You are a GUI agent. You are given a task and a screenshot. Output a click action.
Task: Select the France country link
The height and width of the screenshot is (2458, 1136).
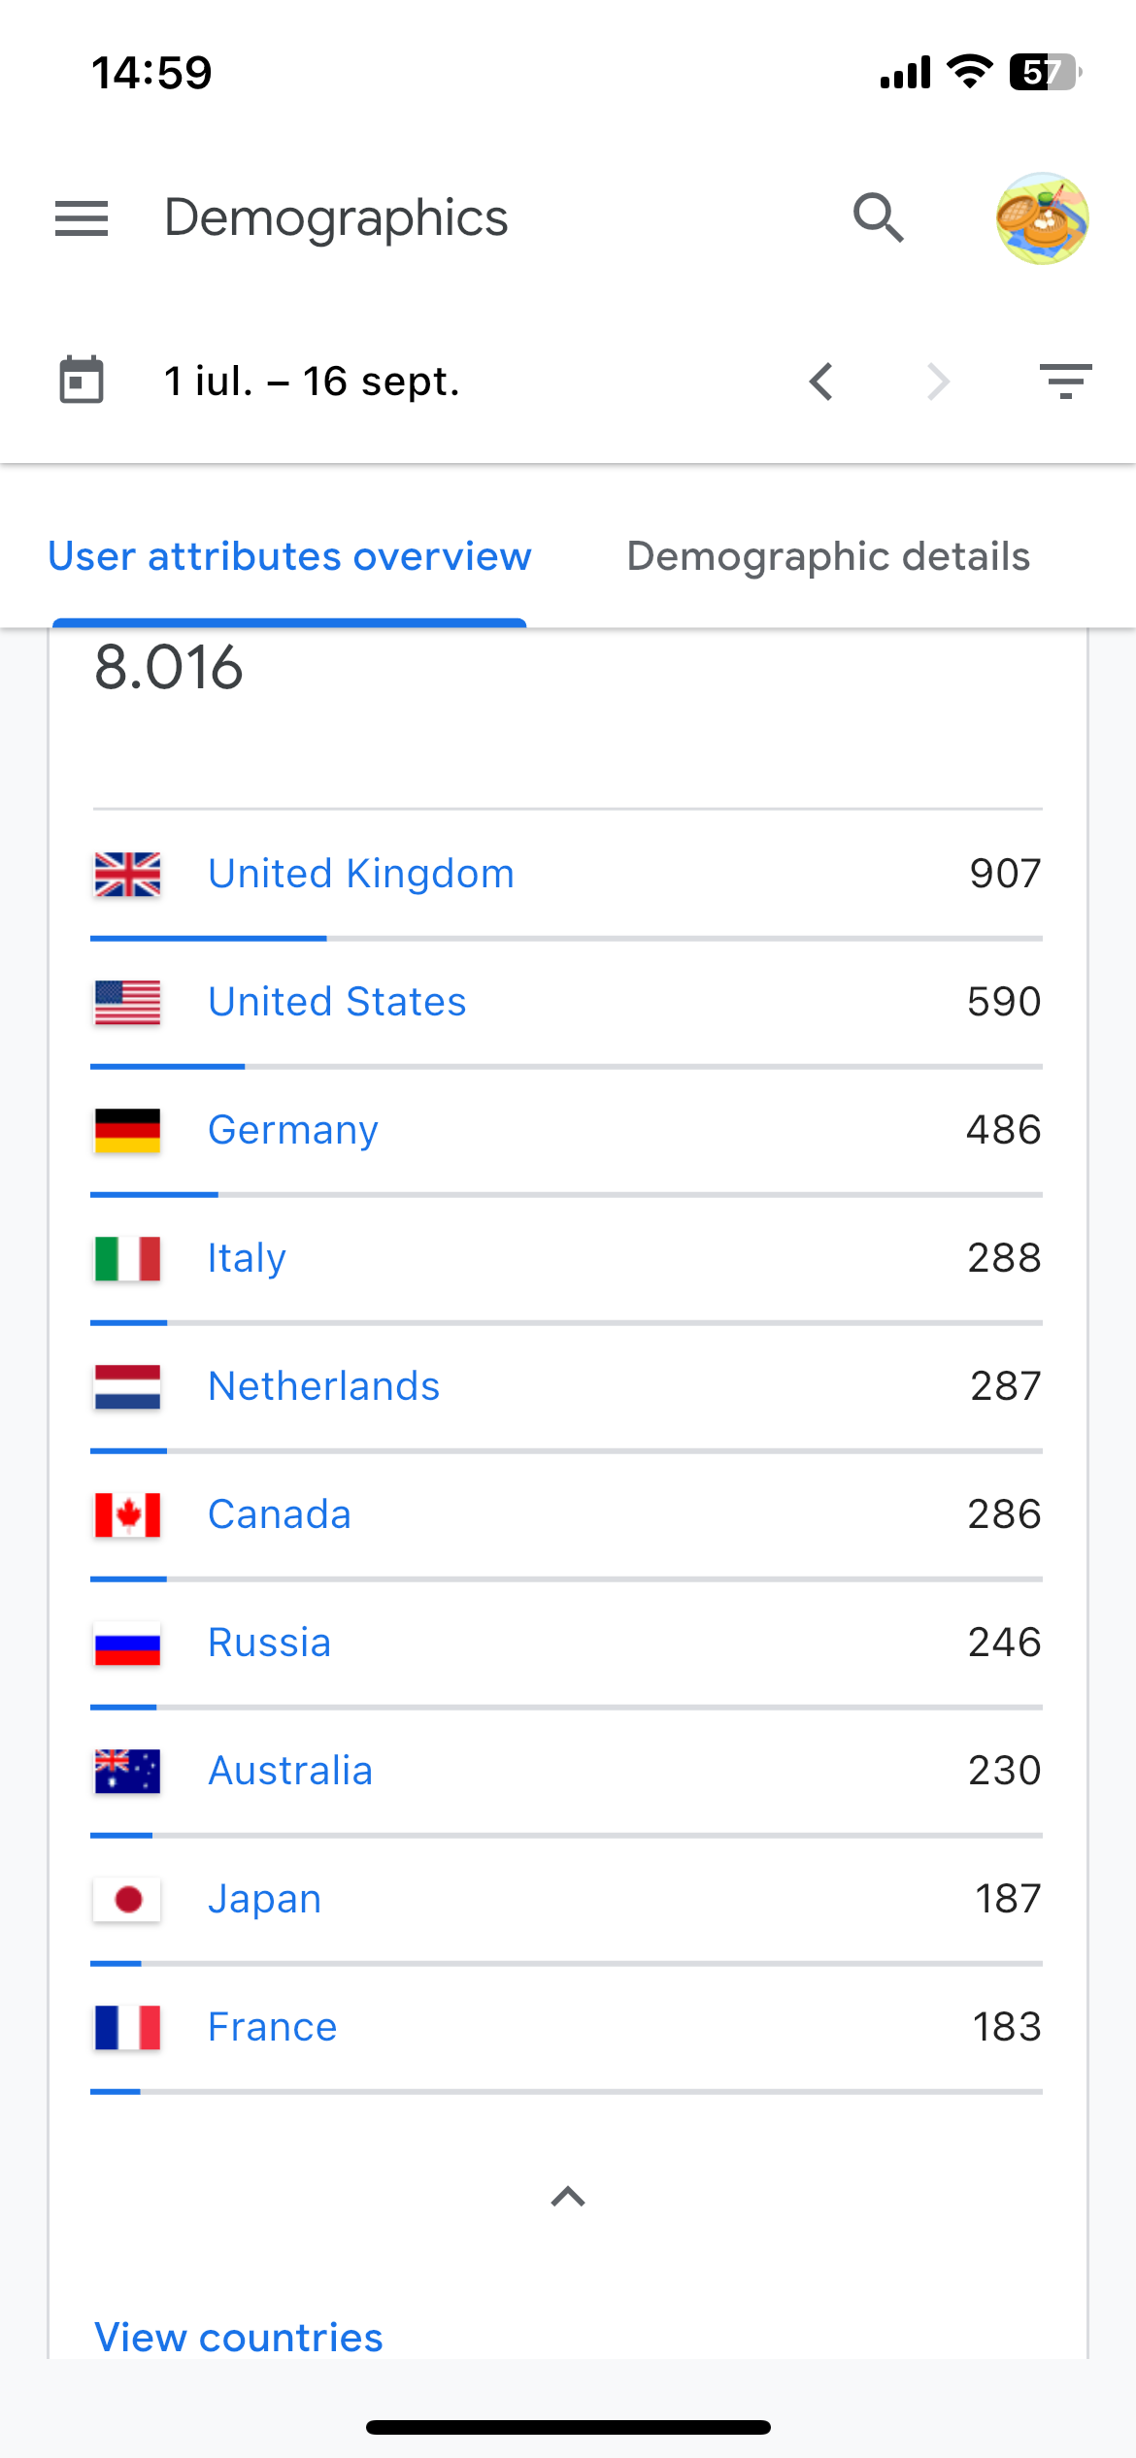pyautogui.click(x=273, y=2027)
